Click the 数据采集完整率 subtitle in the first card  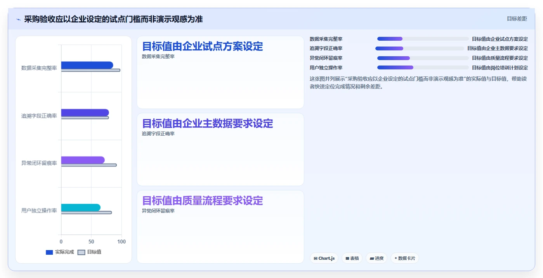point(158,57)
